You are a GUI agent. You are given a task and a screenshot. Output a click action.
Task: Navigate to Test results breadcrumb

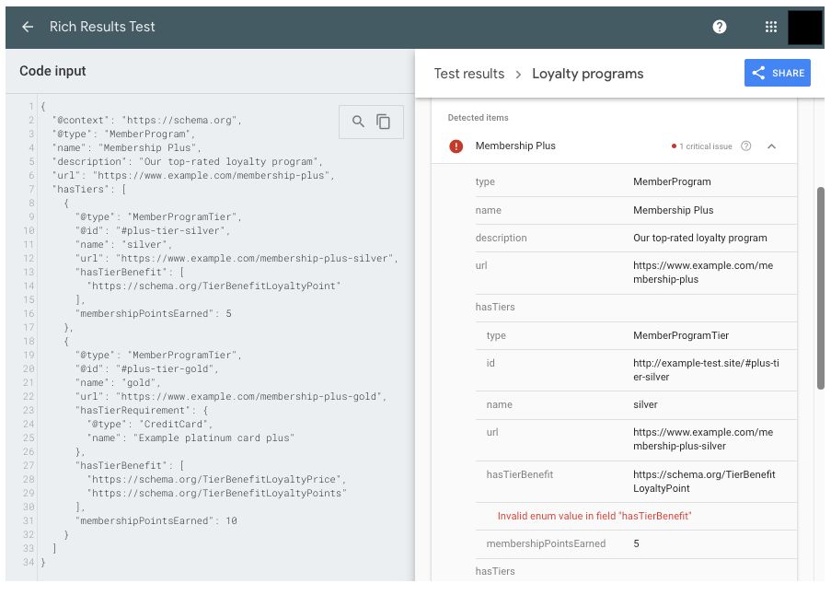click(x=469, y=74)
